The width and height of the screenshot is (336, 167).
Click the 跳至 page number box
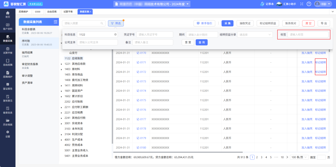point(321,157)
